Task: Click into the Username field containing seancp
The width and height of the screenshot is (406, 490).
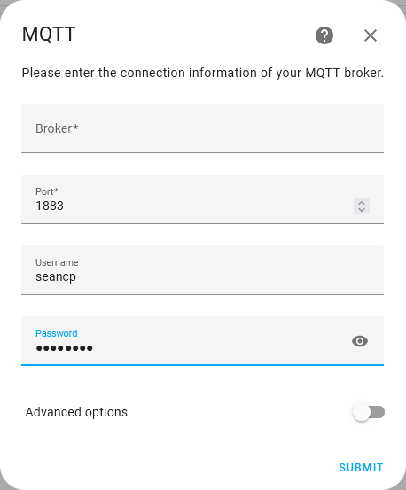Action: pyautogui.click(x=202, y=270)
